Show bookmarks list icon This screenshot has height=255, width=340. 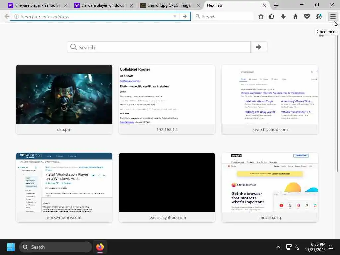271,16
